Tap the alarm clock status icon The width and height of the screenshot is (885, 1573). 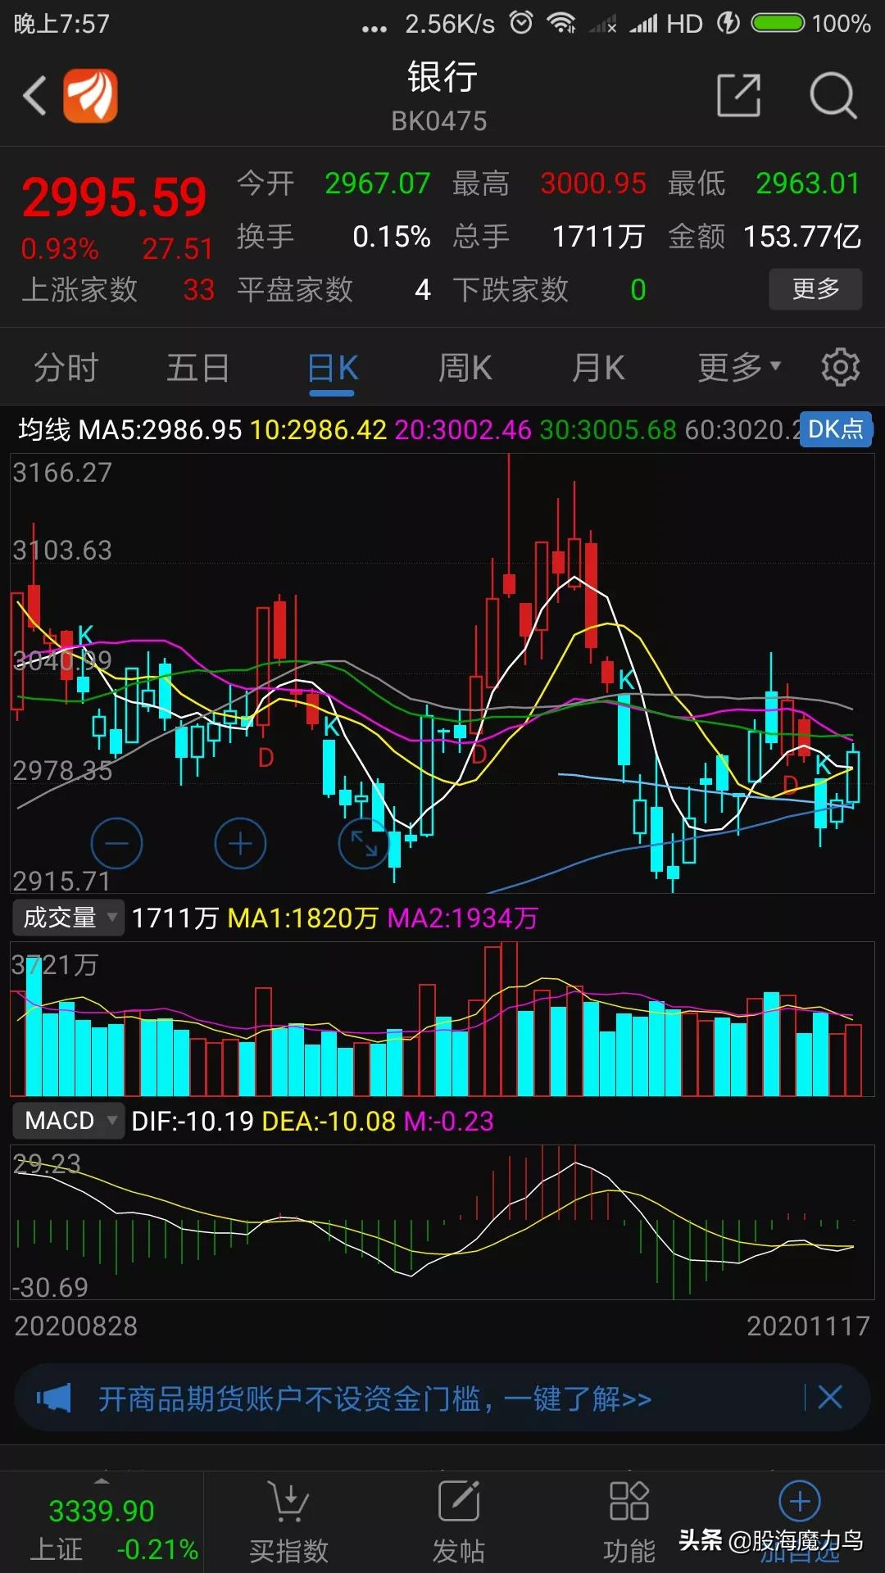(x=521, y=23)
